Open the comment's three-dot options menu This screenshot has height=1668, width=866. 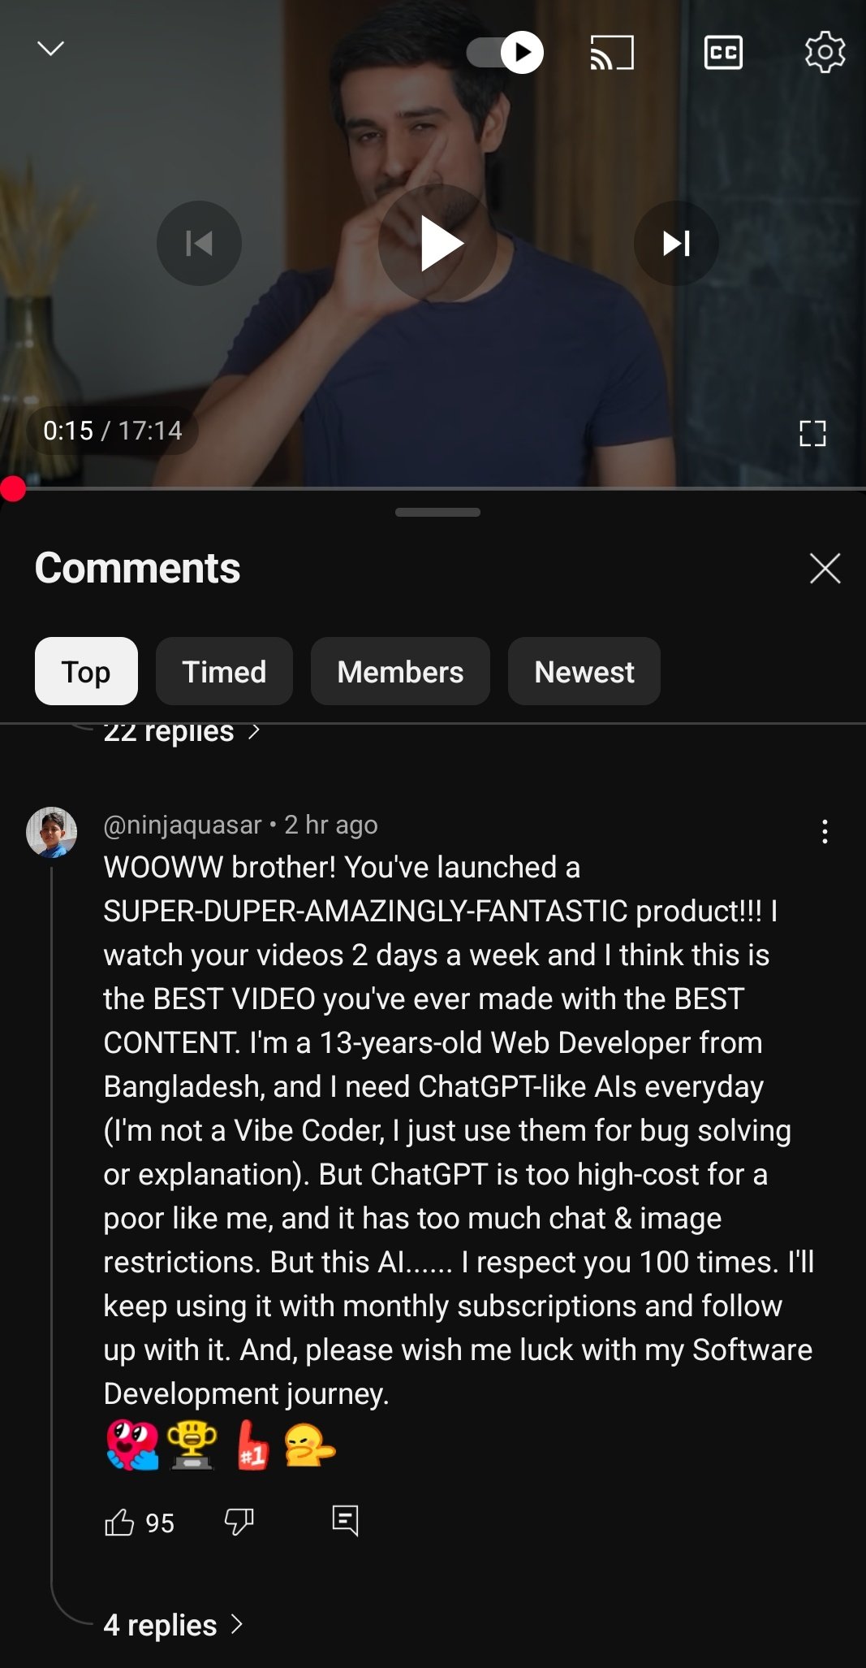pyautogui.click(x=825, y=831)
